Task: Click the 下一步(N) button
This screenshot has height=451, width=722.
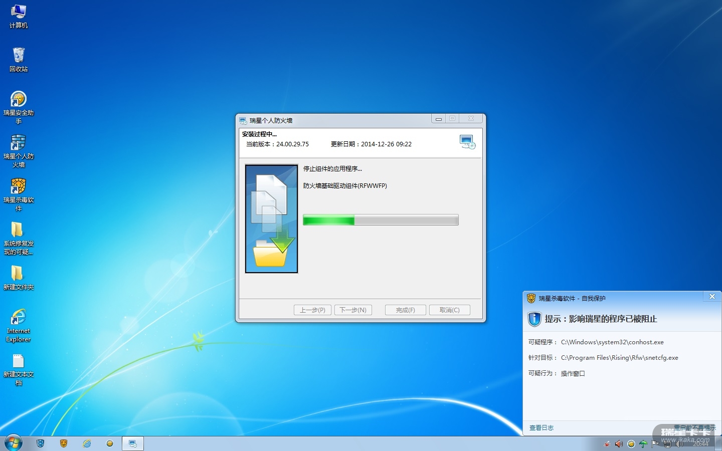Action: [x=353, y=310]
